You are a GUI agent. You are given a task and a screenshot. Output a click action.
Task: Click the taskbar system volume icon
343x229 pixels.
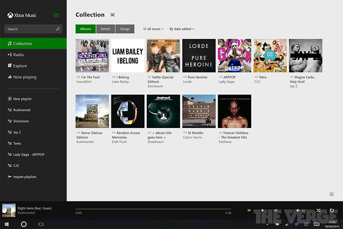pyautogui.click(x=296, y=224)
